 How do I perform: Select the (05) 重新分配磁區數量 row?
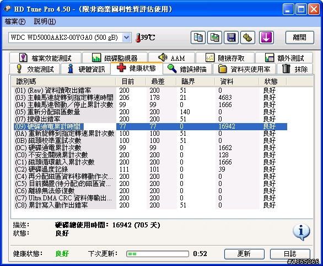pos(150,112)
